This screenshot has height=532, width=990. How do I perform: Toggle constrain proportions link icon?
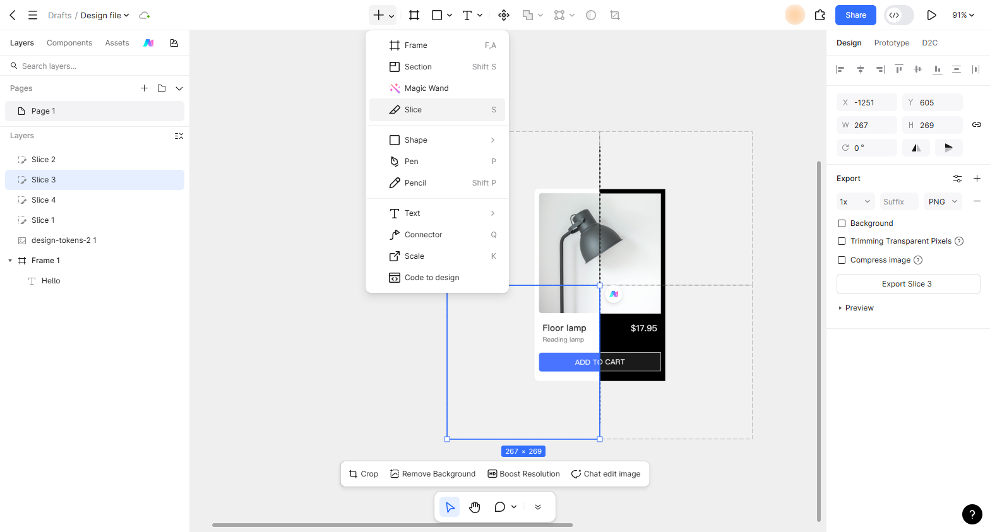[x=977, y=125]
